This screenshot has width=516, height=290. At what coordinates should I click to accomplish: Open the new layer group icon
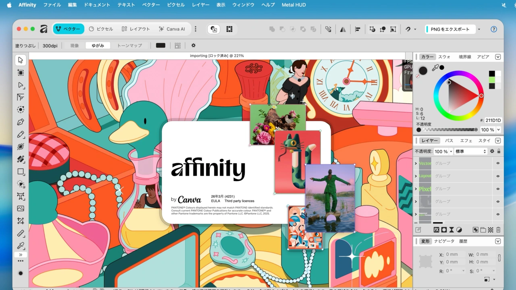point(483,230)
